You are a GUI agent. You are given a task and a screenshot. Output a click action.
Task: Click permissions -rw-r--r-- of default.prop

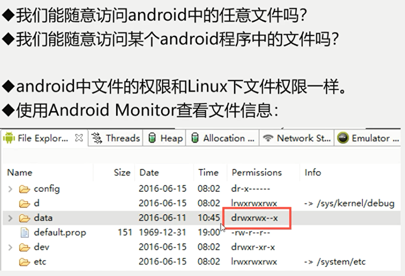click(251, 233)
